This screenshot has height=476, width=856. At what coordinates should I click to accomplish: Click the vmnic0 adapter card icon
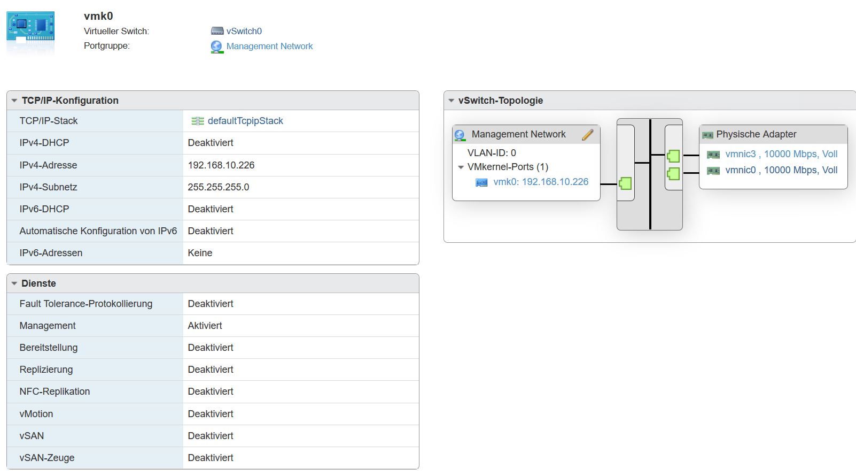[713, 171]
